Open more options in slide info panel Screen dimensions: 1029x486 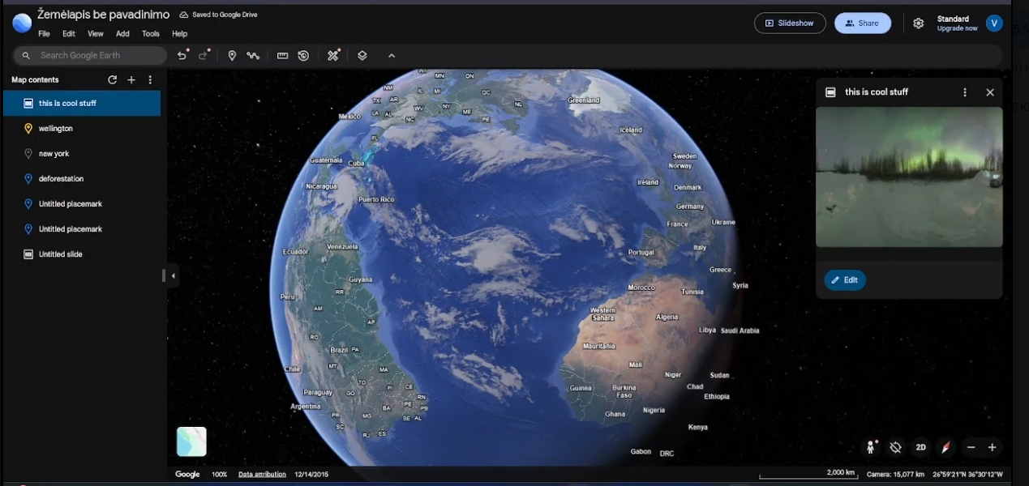tap(965, 92)
